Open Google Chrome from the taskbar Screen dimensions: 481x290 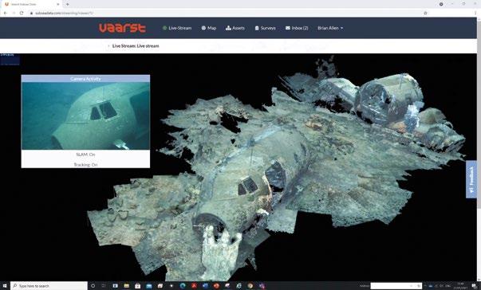pos(250,286)
